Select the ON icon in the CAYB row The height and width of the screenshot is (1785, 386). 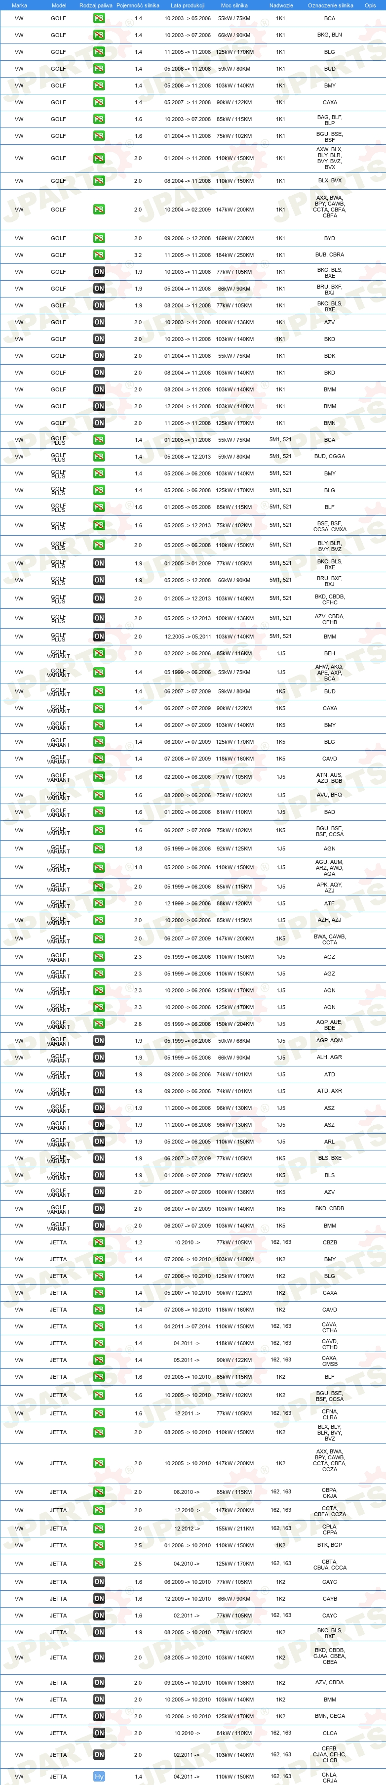[x=99, y=1599]
